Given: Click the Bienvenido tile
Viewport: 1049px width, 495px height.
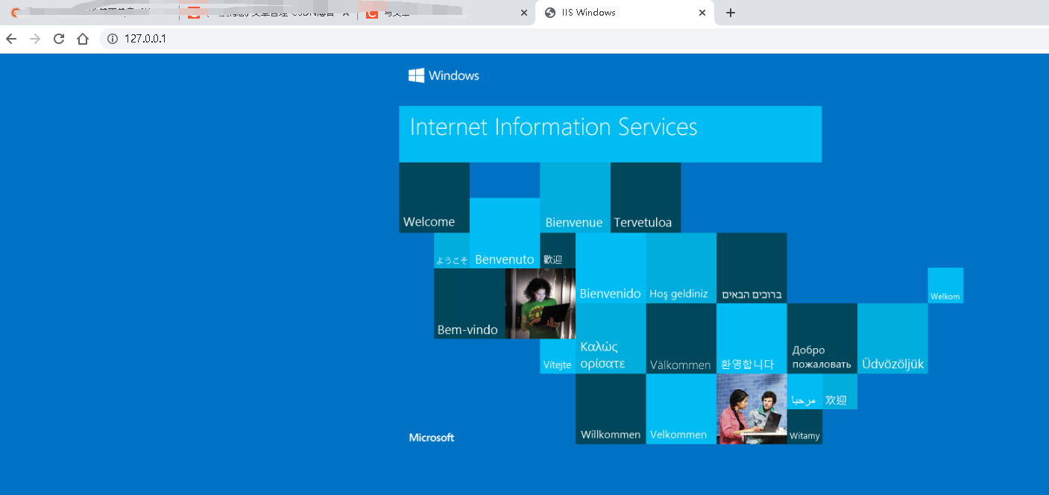Looking at the screenshot, I should pyautogui.click(x=611, y=268).
